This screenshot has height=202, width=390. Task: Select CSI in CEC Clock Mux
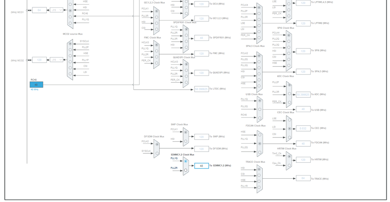pyautogui.click(x=289, y=137)
